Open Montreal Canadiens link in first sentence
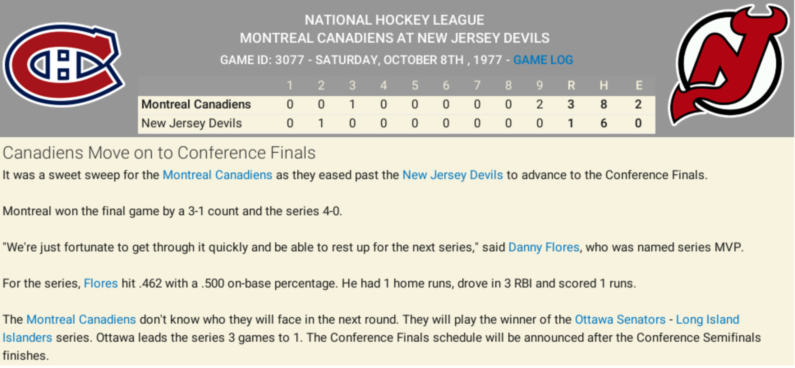 [x=217, y=175]
